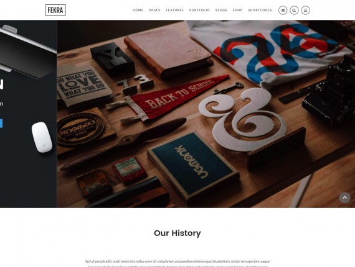Click the desk items hero image
355x267 pixels.
coord(206,114)
